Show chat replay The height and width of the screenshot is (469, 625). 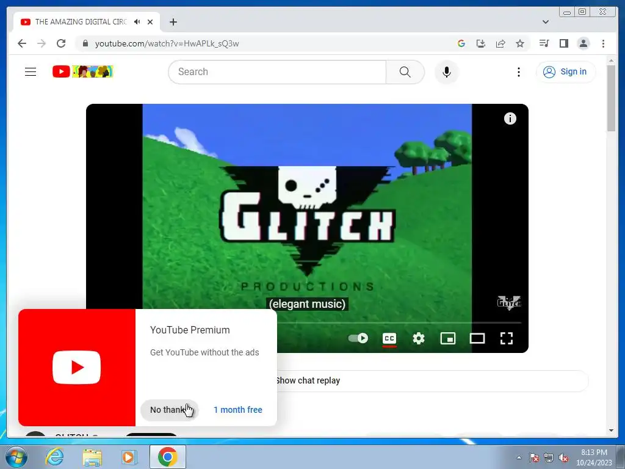click(x=308, y=380)
